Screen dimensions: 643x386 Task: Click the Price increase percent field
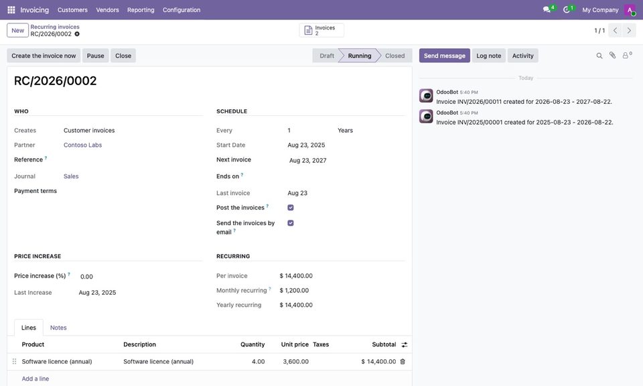(x=139, y=277)
